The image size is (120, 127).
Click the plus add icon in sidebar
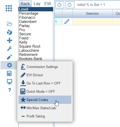10,40
